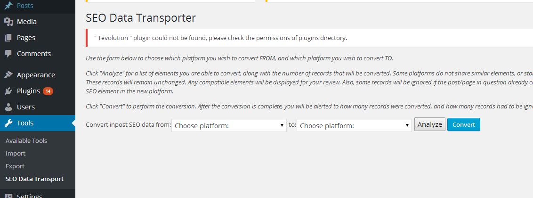Viewport: 533px width, 198px height.
Task: Click the blue Convert button
Action: pyautogui.click(x=464, y=124)
